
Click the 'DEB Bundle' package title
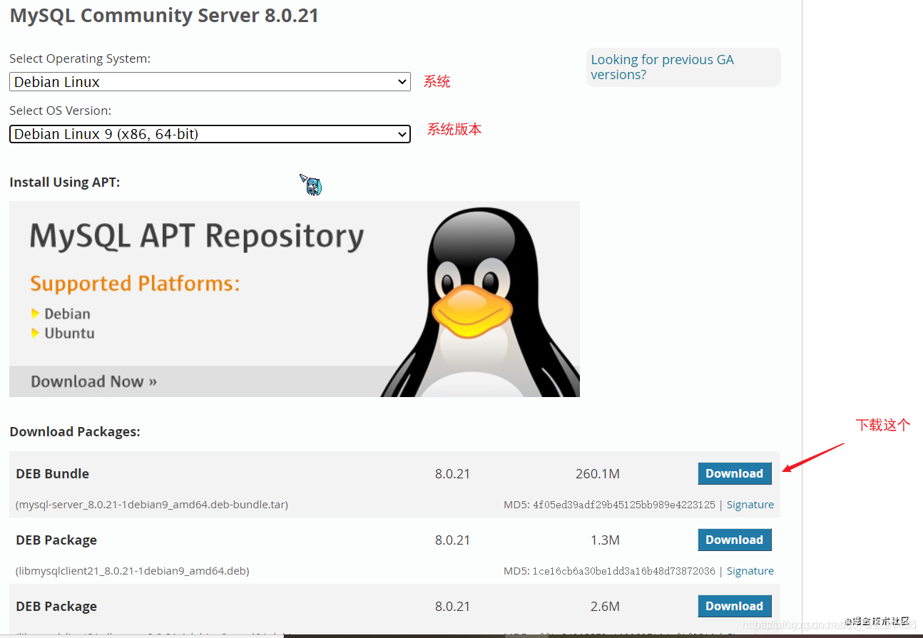click(52, 473)
